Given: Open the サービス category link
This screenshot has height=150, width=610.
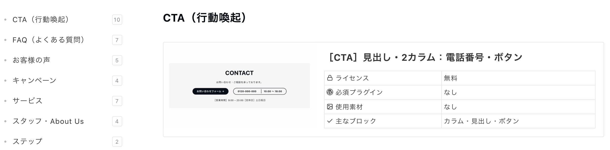Looking at the screenshot, I should tap(27, 101).
